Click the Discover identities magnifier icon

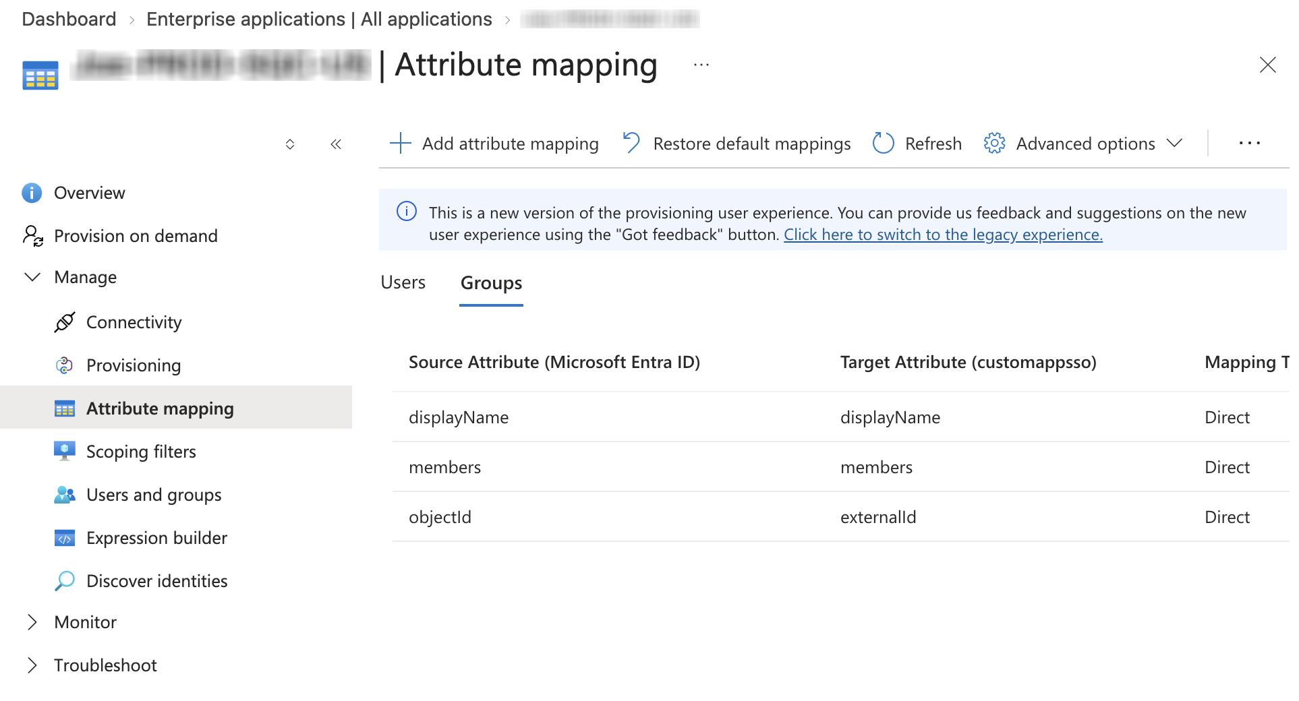click(x=64, y=581)
